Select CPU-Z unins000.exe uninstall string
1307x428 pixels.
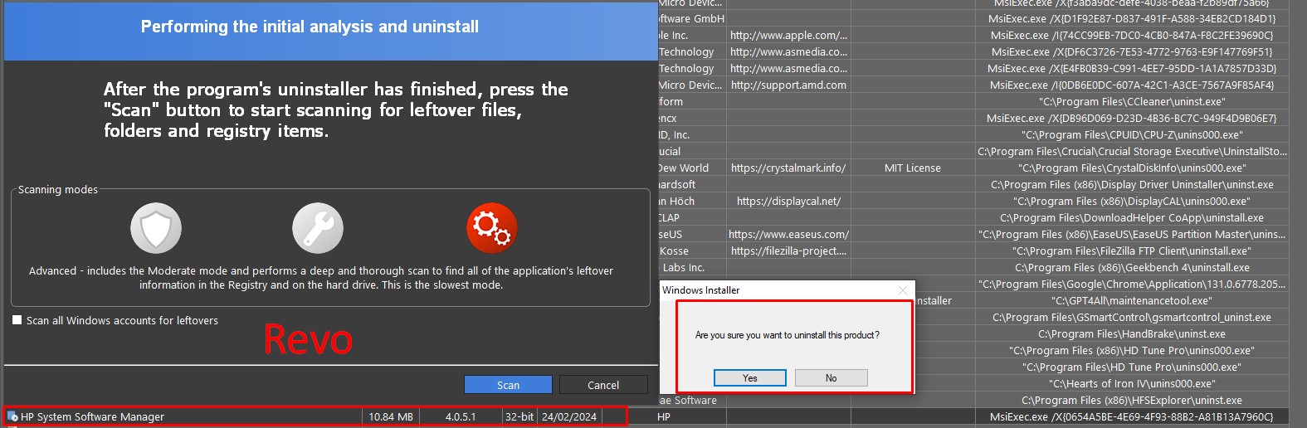(1132, 134)
